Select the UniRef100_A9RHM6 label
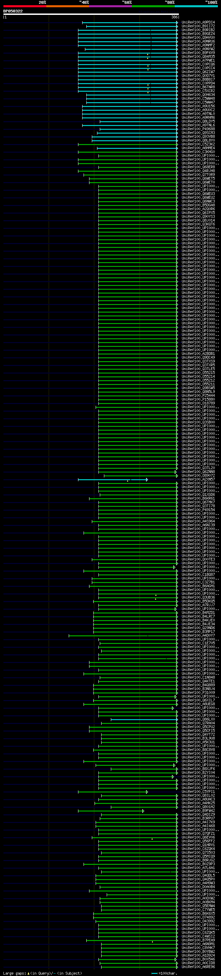This screenshot has width=221, height=976. [x=198, y=117]
